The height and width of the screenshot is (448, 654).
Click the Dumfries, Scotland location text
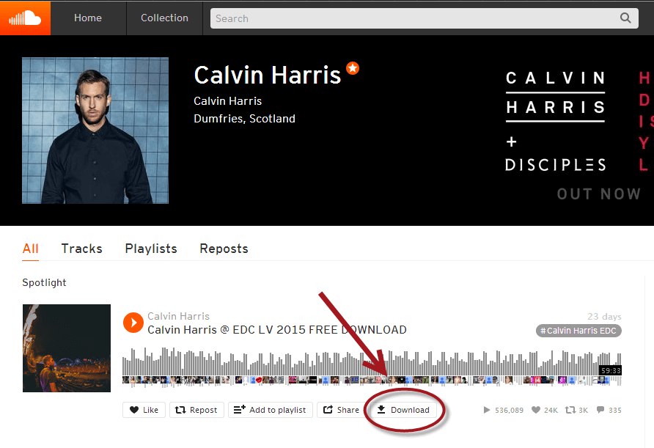pos(244,119)
